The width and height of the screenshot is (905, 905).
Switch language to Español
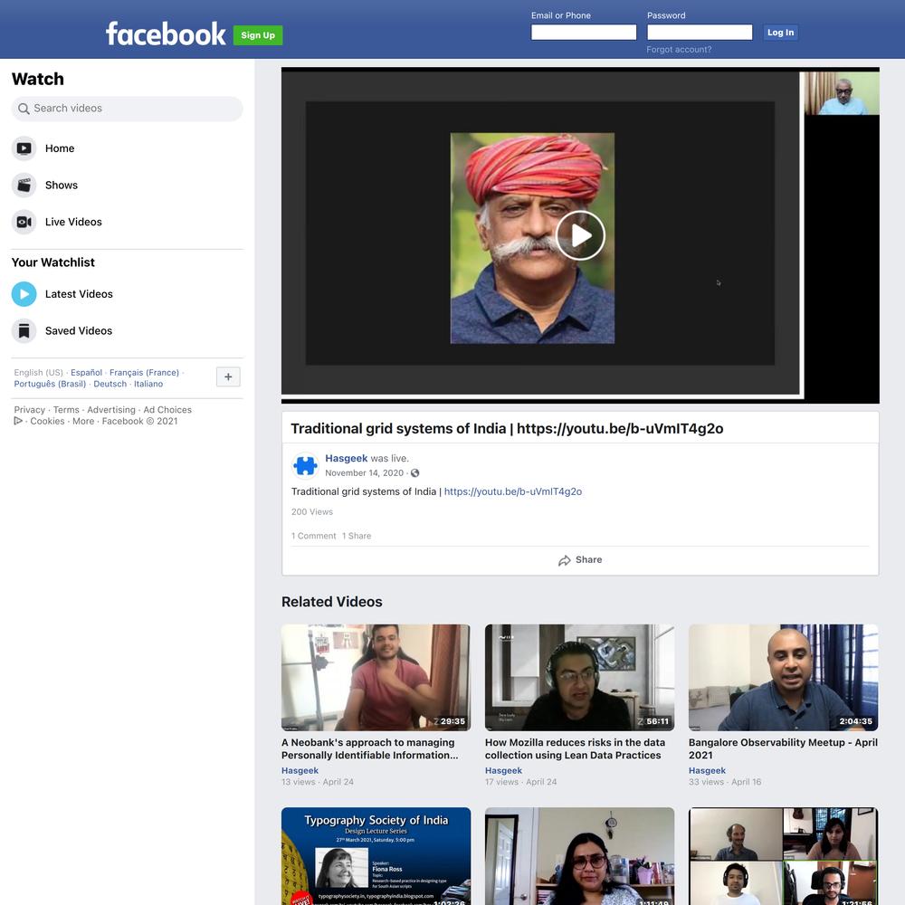click(87, 373)
